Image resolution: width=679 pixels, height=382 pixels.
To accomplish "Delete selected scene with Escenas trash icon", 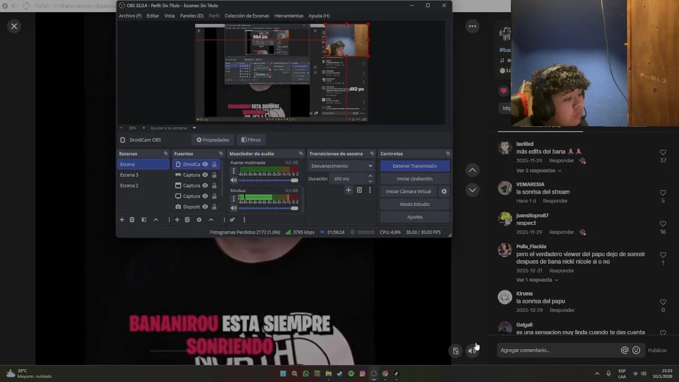I will tap(132, 220).
